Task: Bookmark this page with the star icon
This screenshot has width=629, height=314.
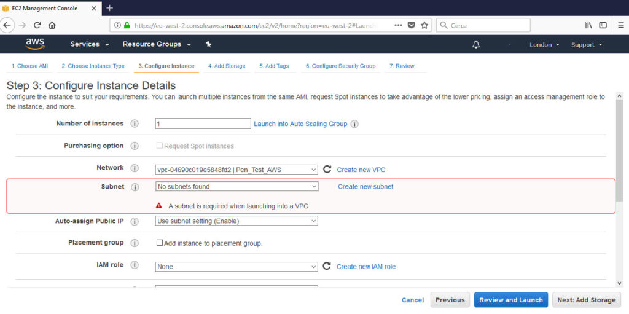Action: coord(424,25)
